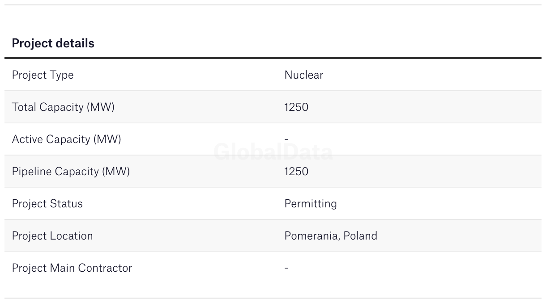Click the Main Contractor dash value
This screenshot has height=303, width=546.
[x=286, y=268]
